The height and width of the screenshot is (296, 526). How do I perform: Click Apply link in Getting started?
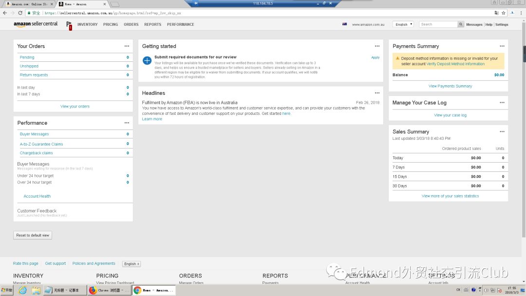(376, 57)
